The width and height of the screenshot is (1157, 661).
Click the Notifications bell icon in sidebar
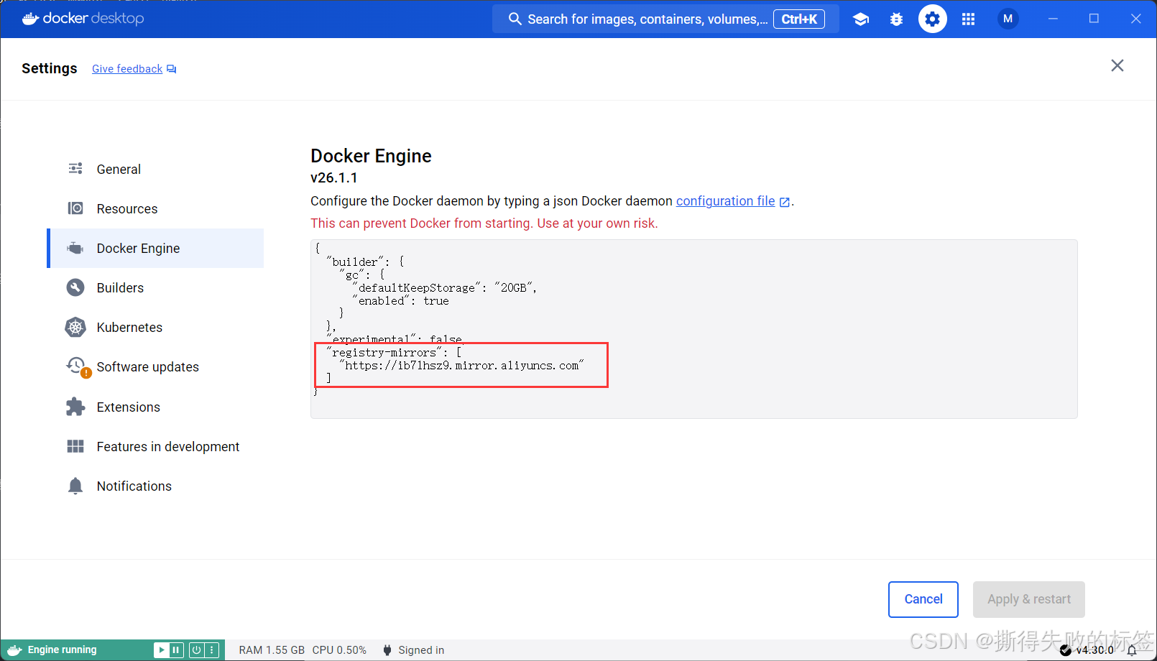75,486
